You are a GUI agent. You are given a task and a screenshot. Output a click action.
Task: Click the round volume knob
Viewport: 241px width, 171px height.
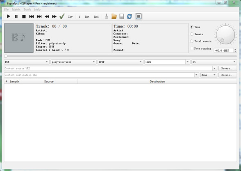click(225, 35)
